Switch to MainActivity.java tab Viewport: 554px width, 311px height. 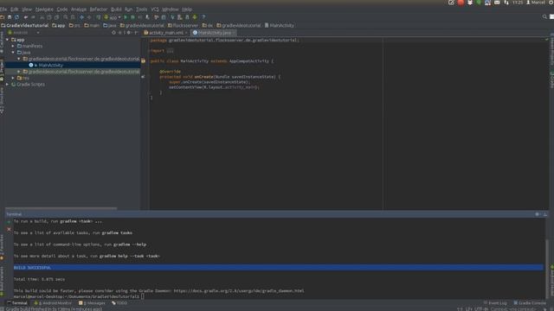tap(214, 33)
